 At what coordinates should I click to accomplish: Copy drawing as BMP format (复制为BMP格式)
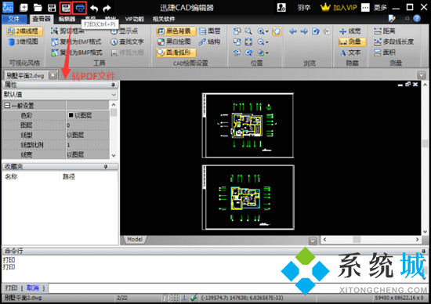pos(77,52)
